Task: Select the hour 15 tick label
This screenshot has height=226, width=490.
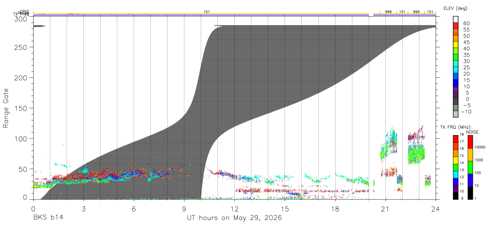Action: pyautogui.click(x=285, y=208)
